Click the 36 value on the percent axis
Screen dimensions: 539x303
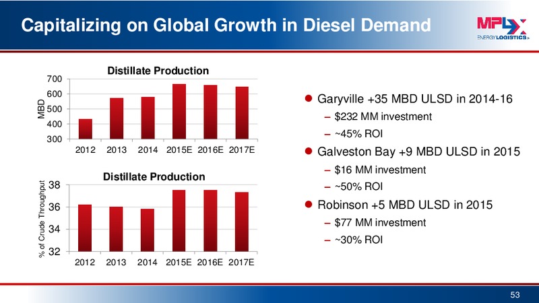pyautogui.click(x=55, y=207)
